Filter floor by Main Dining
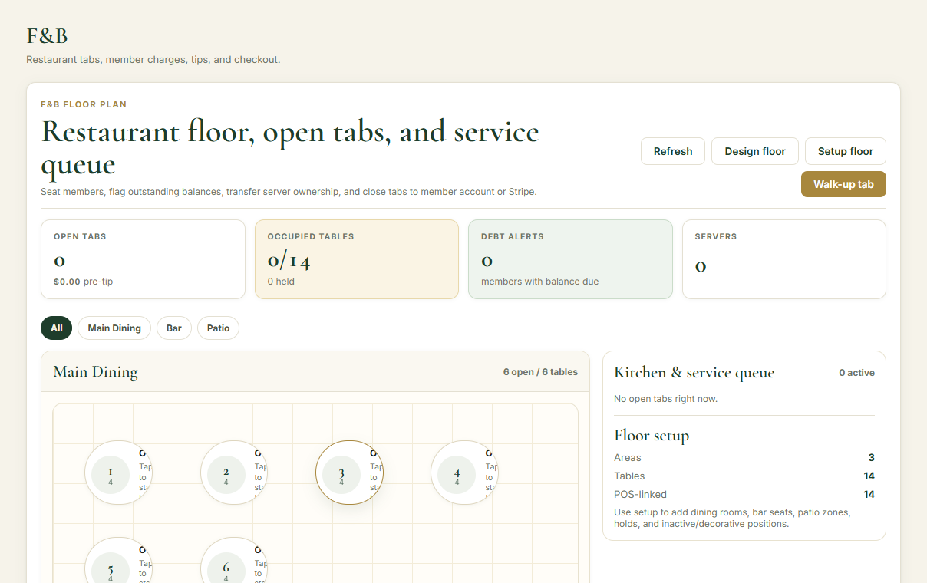The image size is (927, 583). click(x=114, y=328)
